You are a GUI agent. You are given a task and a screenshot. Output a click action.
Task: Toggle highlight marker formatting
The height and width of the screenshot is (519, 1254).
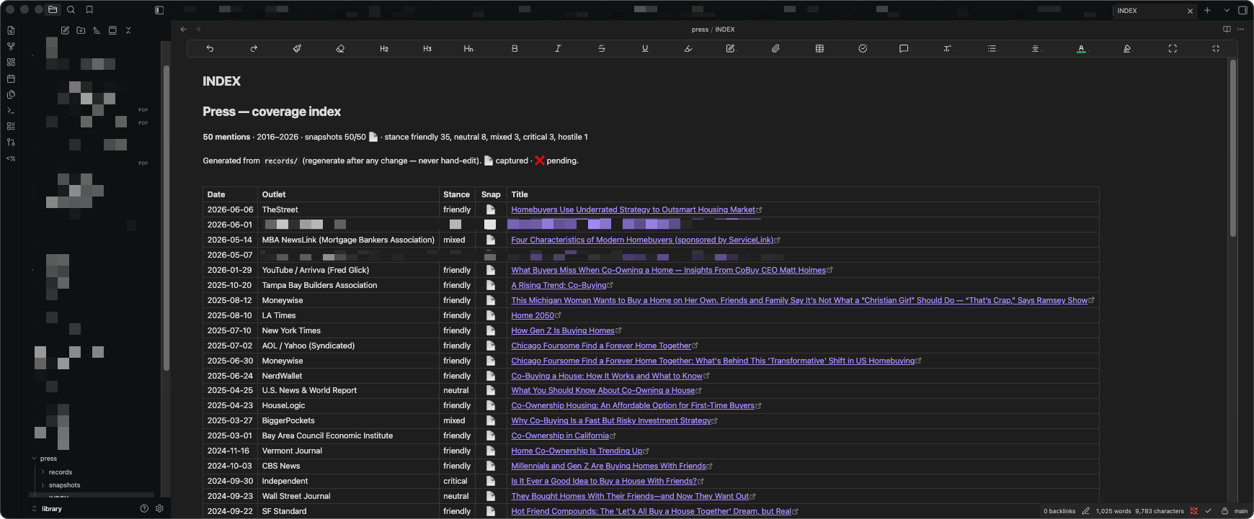(688, 48)
